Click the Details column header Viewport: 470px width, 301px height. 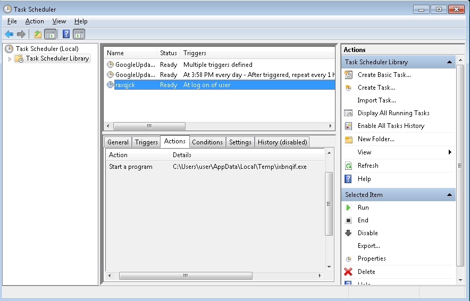click(x=247, y=155)
